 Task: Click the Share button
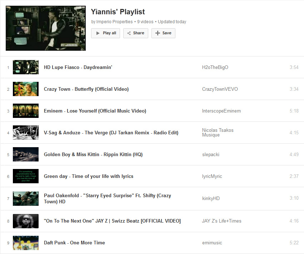point(136,33)
